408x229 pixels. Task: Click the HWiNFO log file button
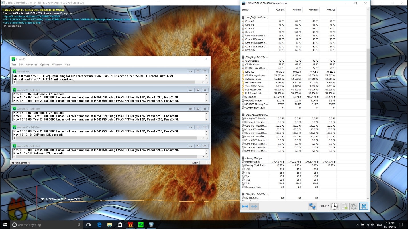tap(344, 206)
